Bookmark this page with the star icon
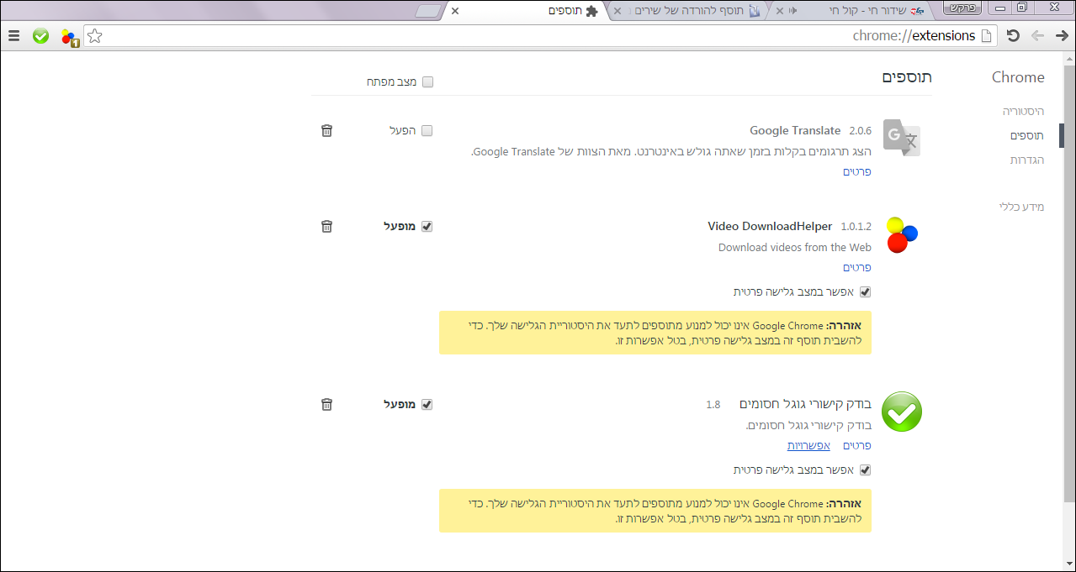1076x572 pixels. tap(95, 36)
